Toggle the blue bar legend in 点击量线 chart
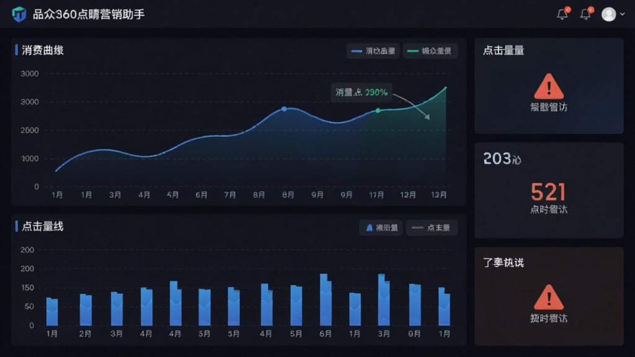Screen dimensions: 635x357 (381, 228)
